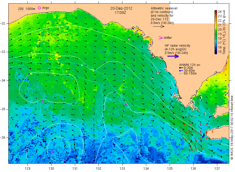Click the longitude label 135
The width and height of the screenshot is (235, 172).
tap(170, 169)
